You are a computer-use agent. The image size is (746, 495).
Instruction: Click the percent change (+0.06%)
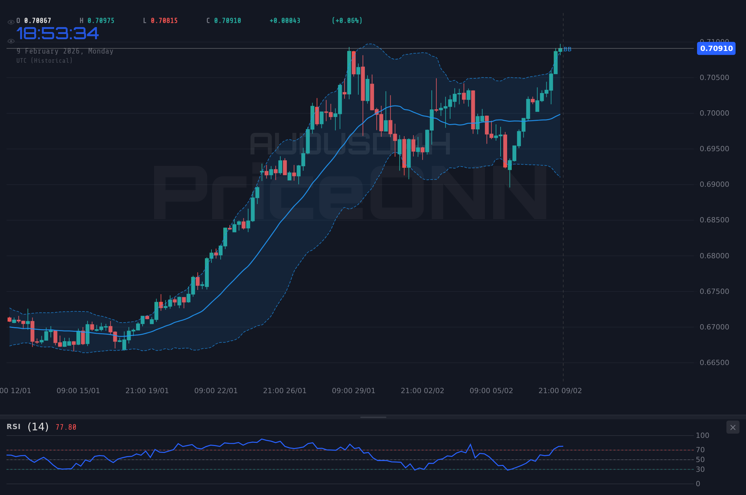pyautogui.click(x=347, y=21)
